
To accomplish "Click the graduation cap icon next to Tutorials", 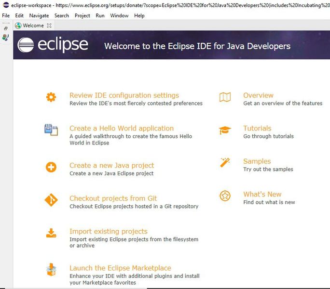I will pyautogui.click(x=225, y=131).
